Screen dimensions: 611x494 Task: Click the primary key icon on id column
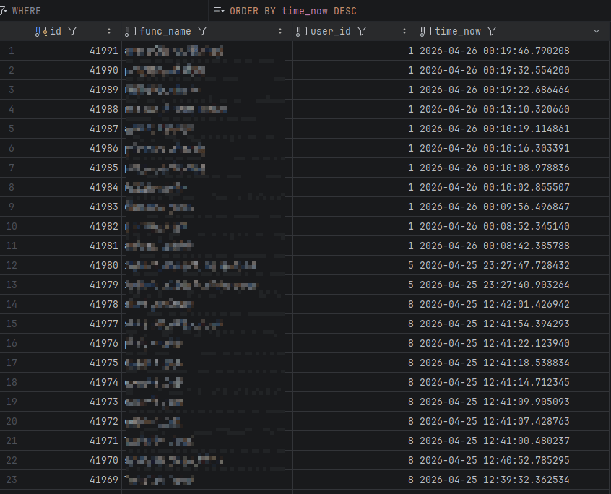[41, 31]
